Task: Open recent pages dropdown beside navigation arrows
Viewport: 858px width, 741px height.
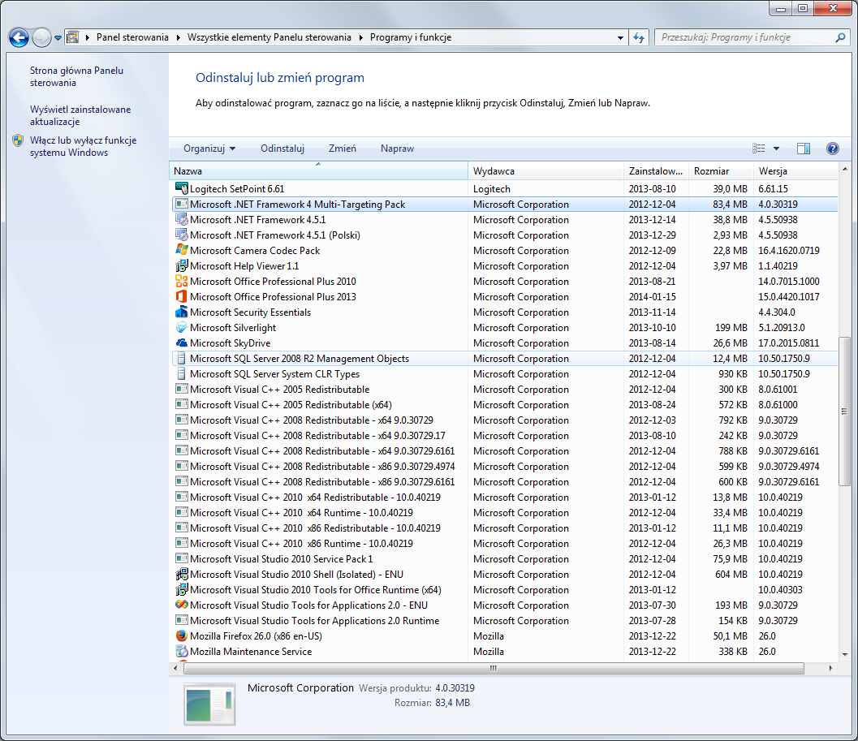Action: (x=58, y=38)
